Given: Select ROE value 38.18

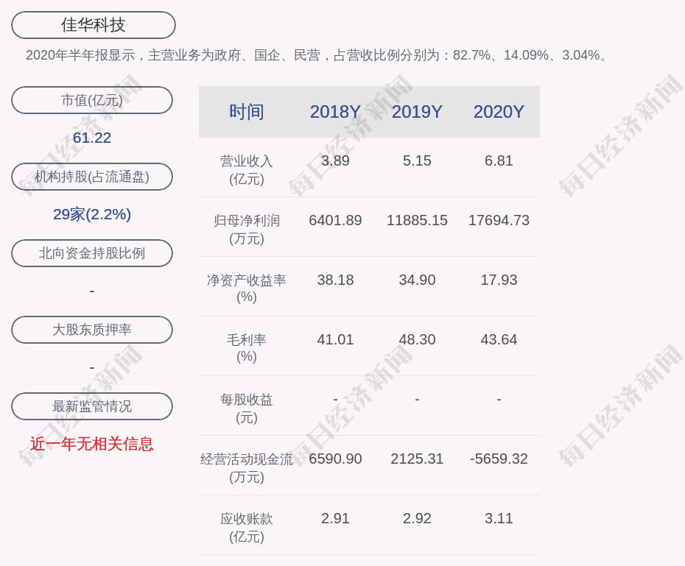Looking at the screenshot, I should (x=335, y=280).
